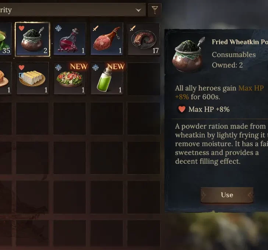Open the inventory filter funnel button

(155, 10)
